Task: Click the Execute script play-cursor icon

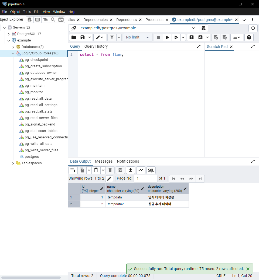Action: (x=176, y=37)
